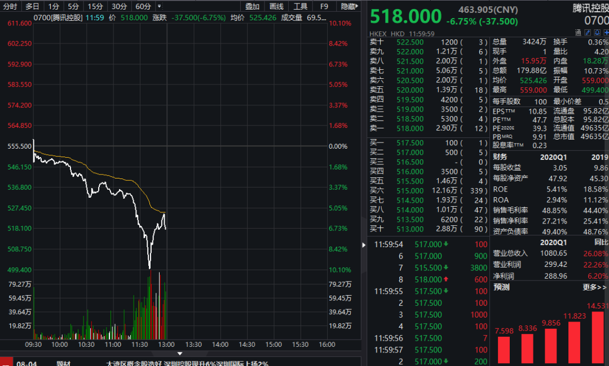Screen dimensions: 609x366
Task: Open the period dropdown arrow after 60分
Action: 159,7
